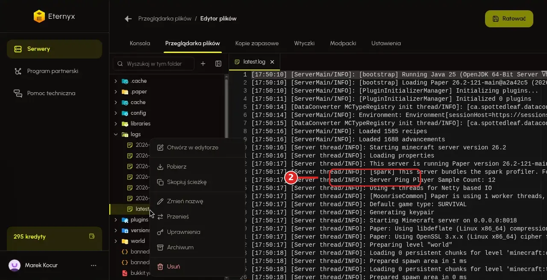Screen dimensions: 547x280
Task: Switch to the Kopie zapasowe tab
Action: pos(257,44)
